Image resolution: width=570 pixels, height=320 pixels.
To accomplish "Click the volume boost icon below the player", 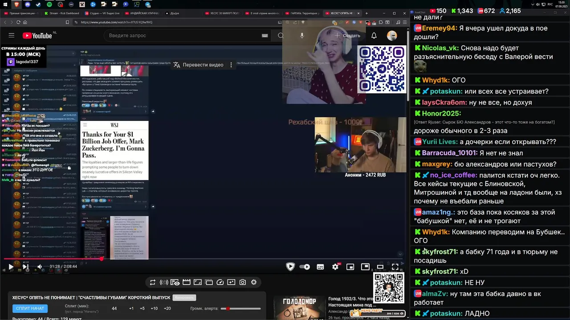I will coord(164,282).
